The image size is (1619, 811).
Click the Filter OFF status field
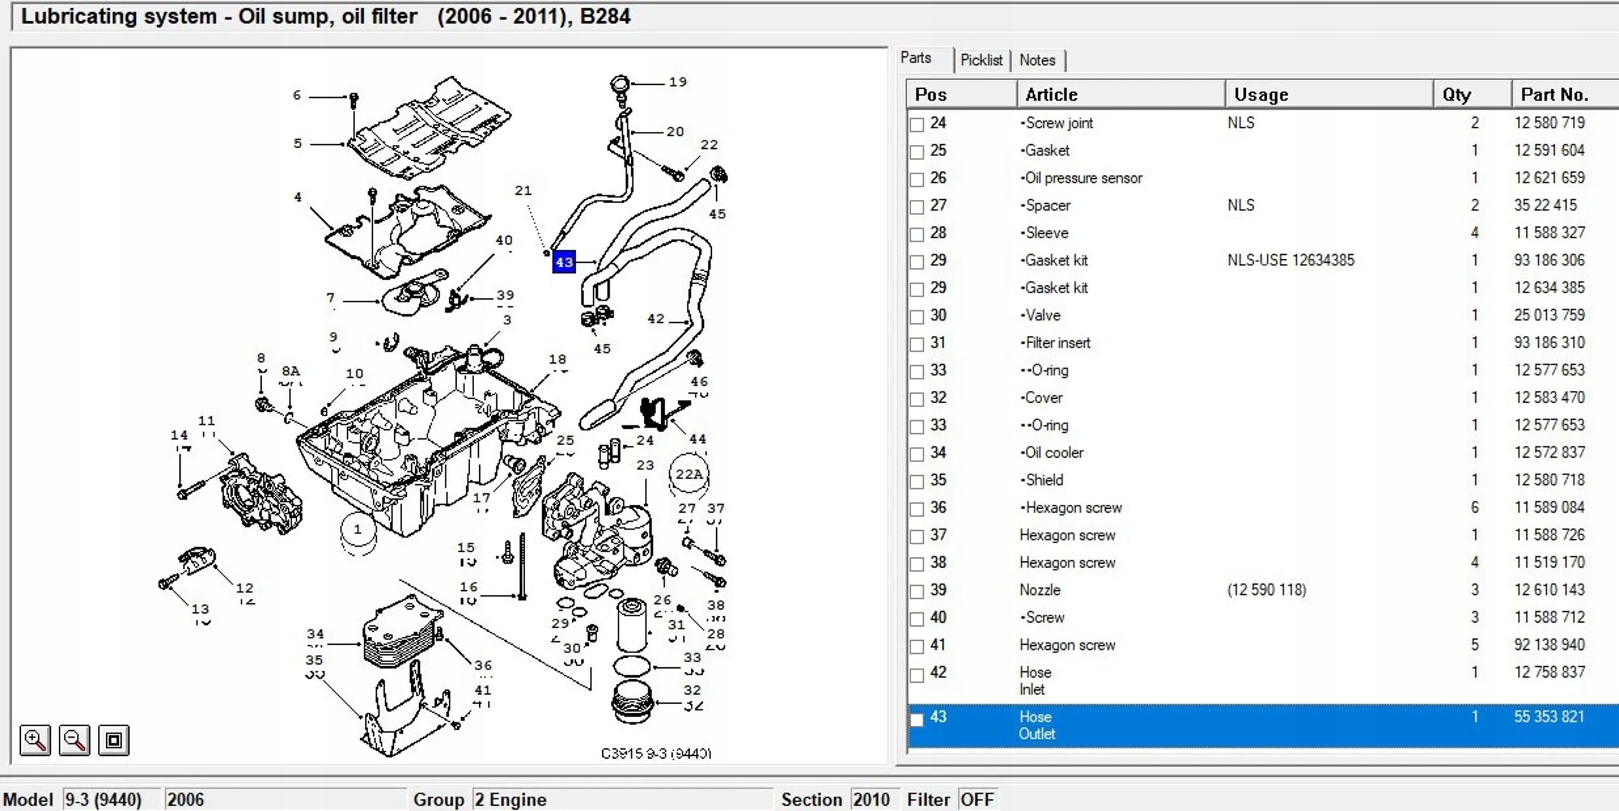point(977,799)
